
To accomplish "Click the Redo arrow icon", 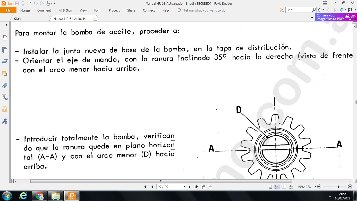I will (42, 3).
